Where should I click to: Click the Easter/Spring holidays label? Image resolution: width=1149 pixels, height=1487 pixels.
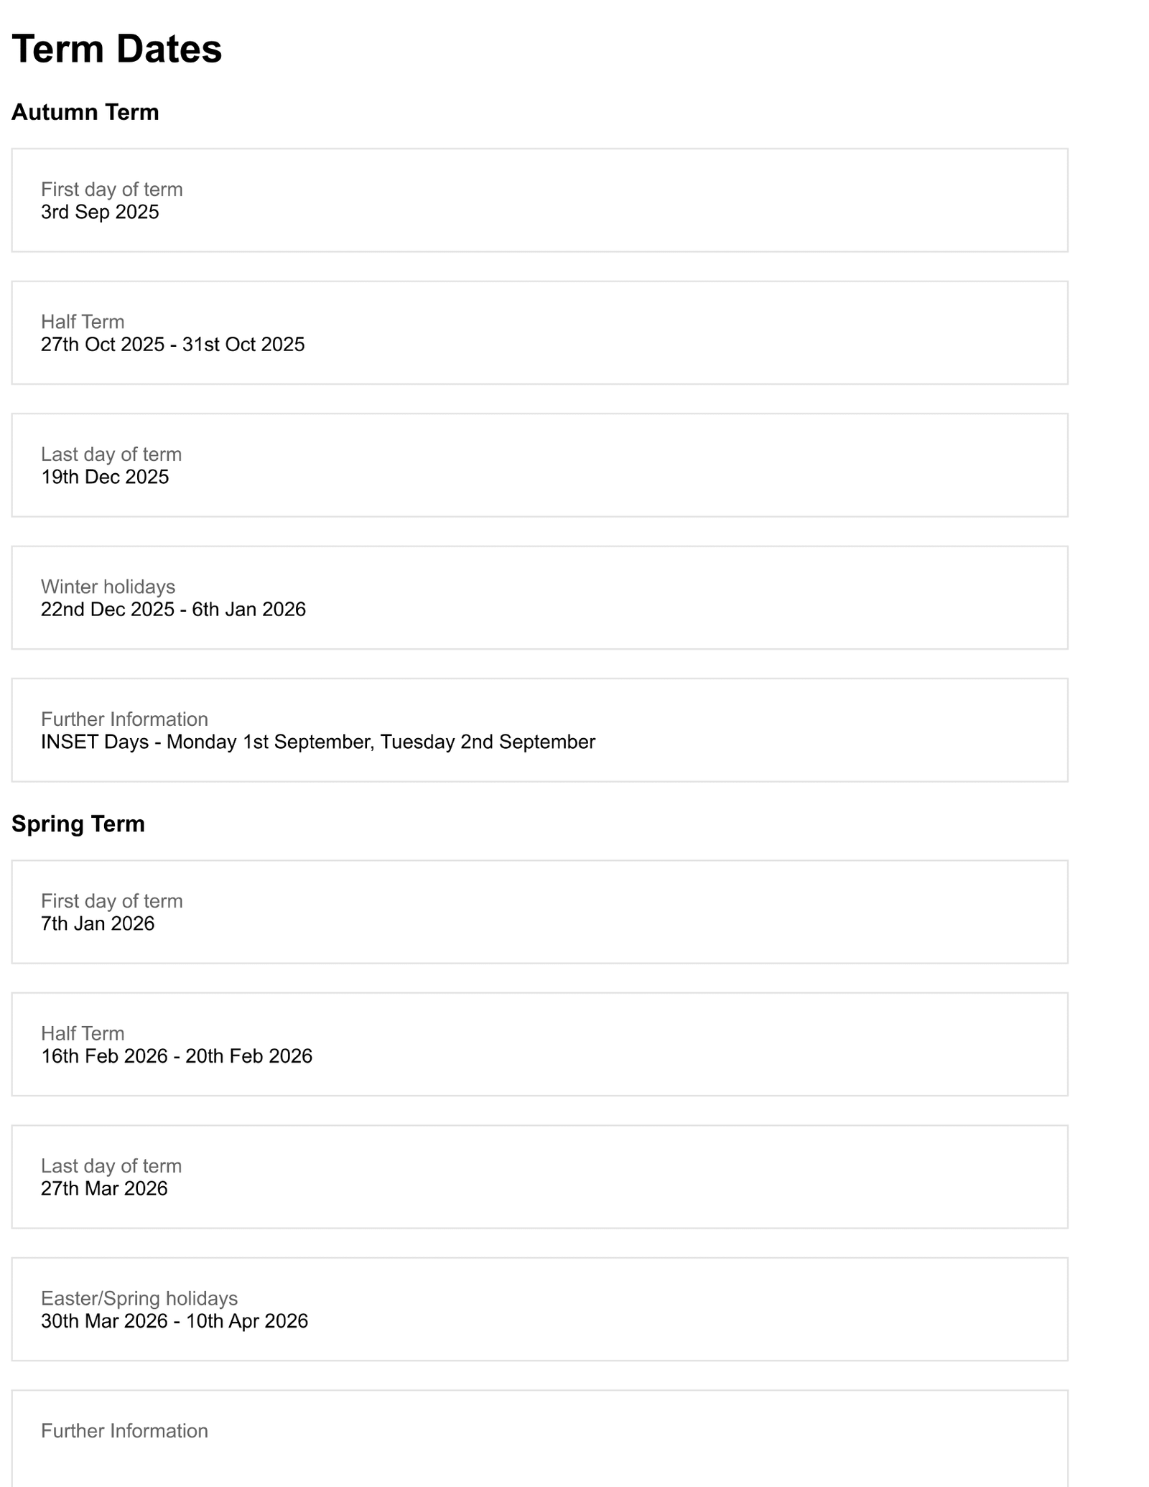click(139, 1298)
